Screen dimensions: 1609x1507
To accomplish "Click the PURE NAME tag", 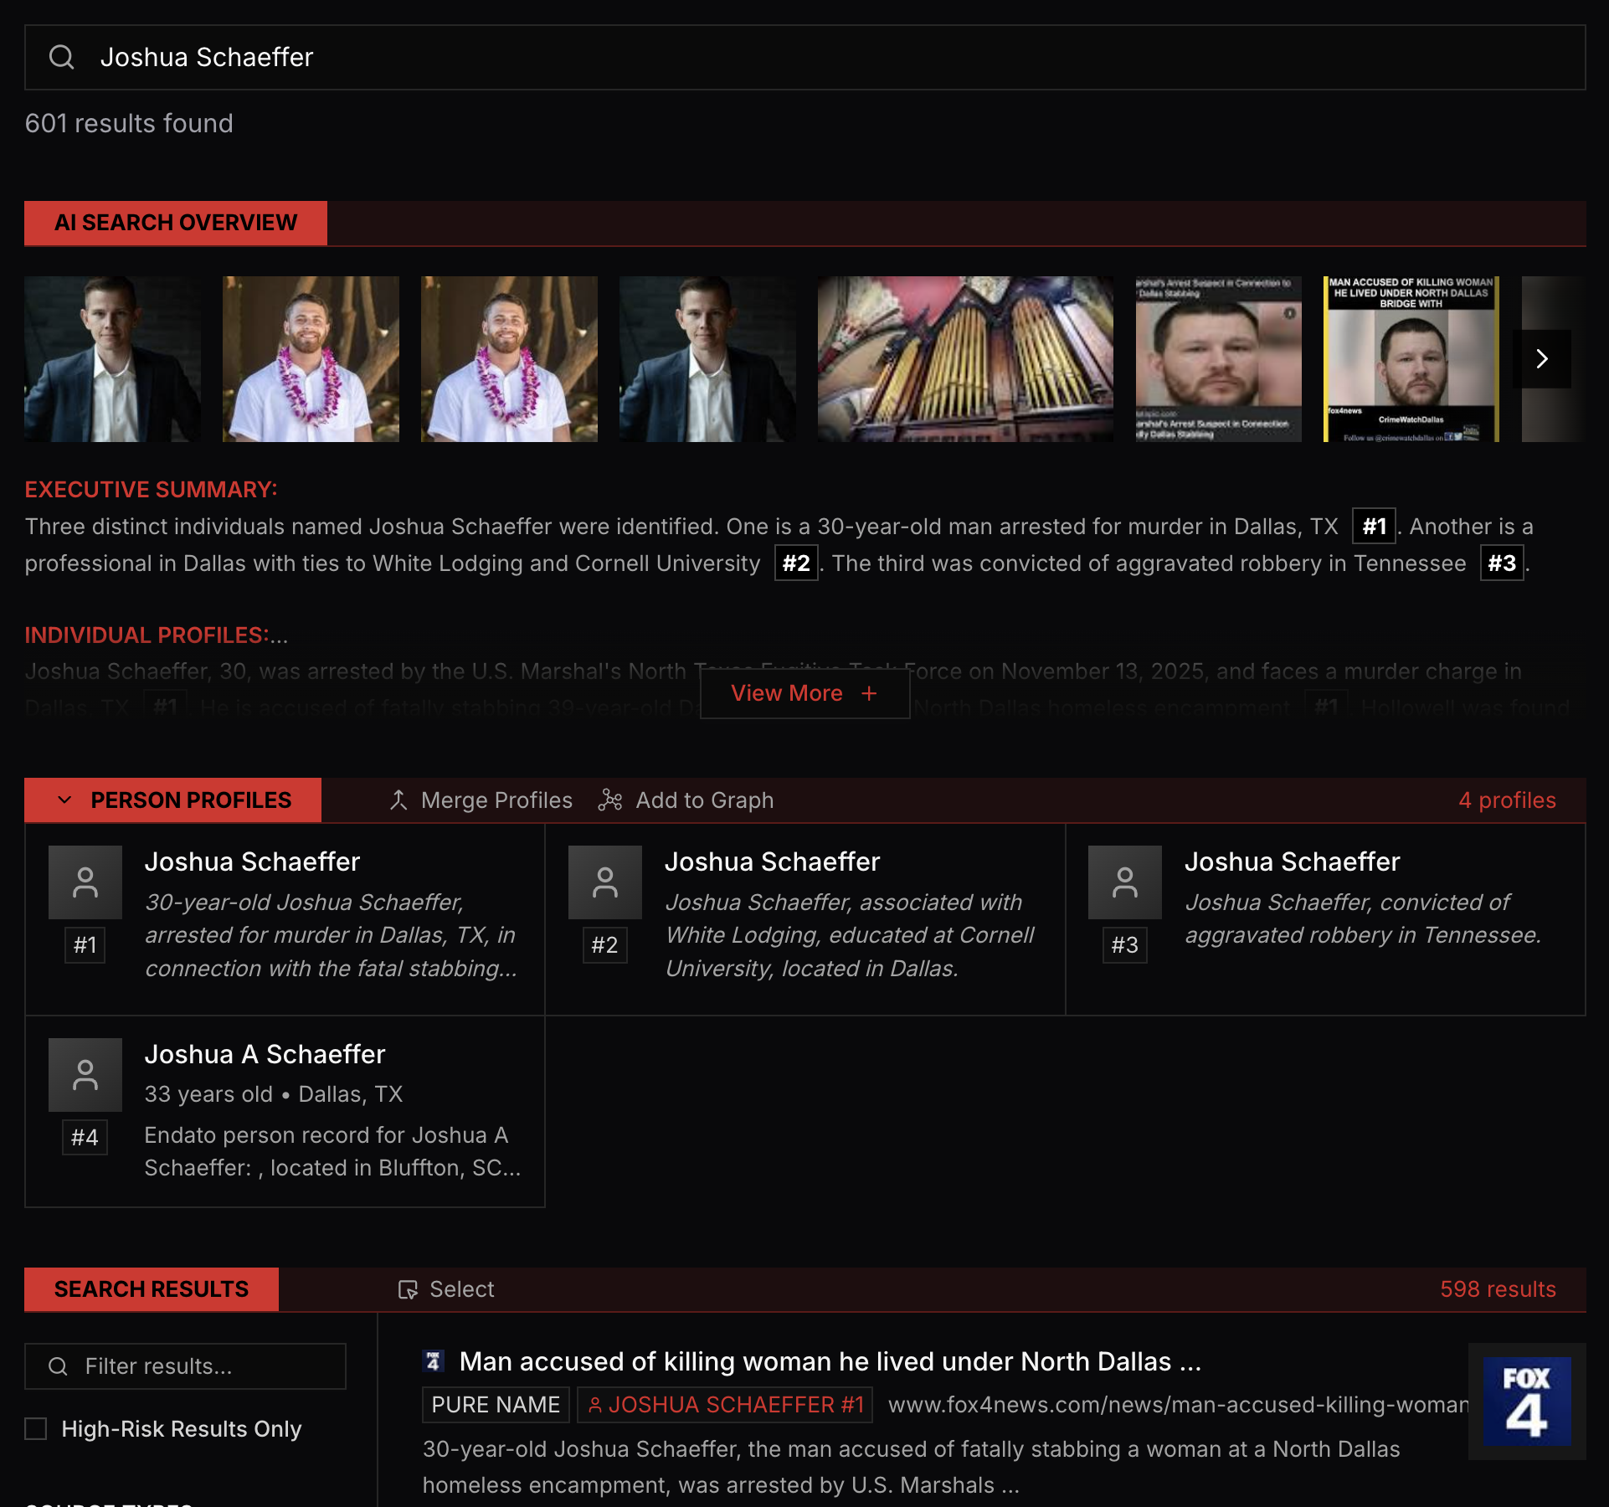I will (496, 1405).
